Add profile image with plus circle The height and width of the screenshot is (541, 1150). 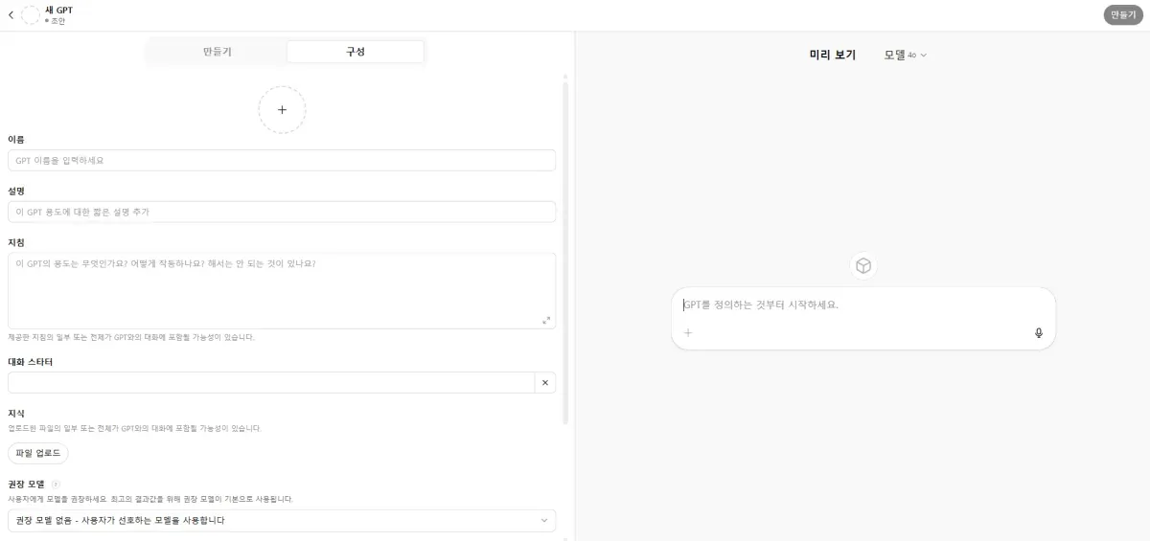pos(282,110)
